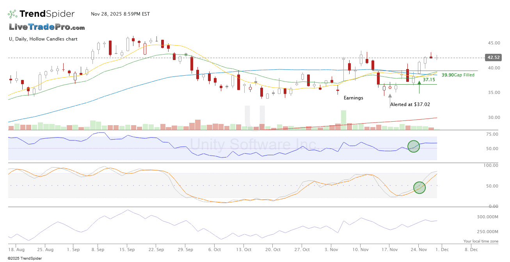Select the 'Alerted at $37.02' annotation
510x262 pixels.
click(x=410, y=104)
